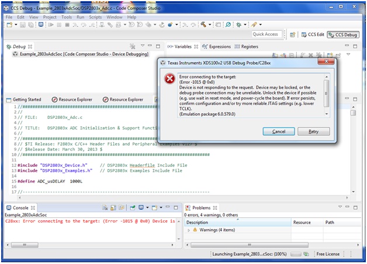This screenshot has width=367, height=264.
Task: Open the Run menu
Action: pyautogui.click(x=80, y=17)
